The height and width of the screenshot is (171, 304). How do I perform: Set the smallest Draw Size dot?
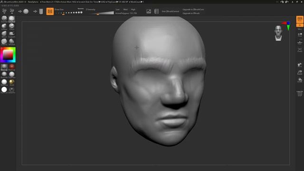(x=56, y=13)
